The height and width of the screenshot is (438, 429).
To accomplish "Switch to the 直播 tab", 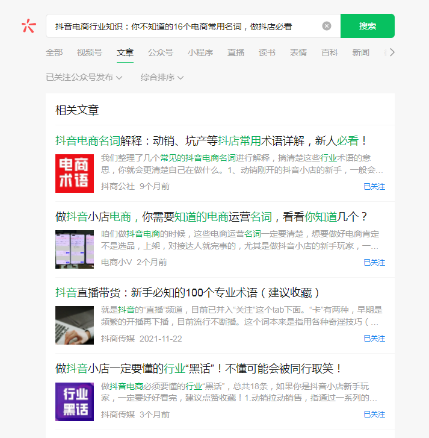I will point(236,52).
